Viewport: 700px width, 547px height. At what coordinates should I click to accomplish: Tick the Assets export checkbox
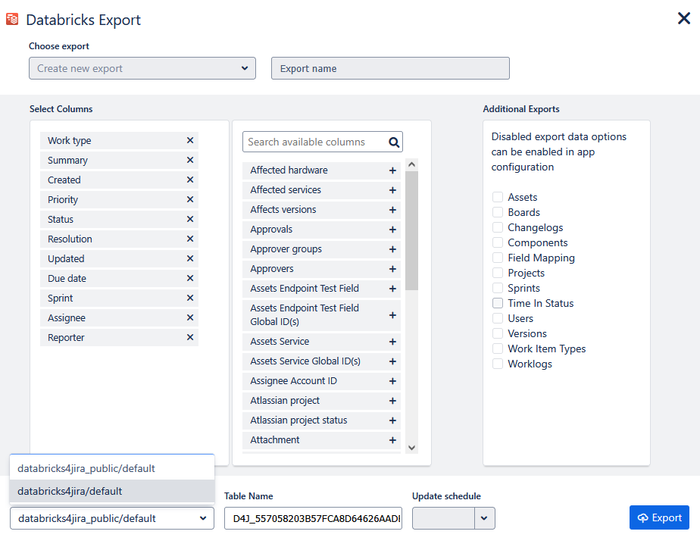point(498,197)
